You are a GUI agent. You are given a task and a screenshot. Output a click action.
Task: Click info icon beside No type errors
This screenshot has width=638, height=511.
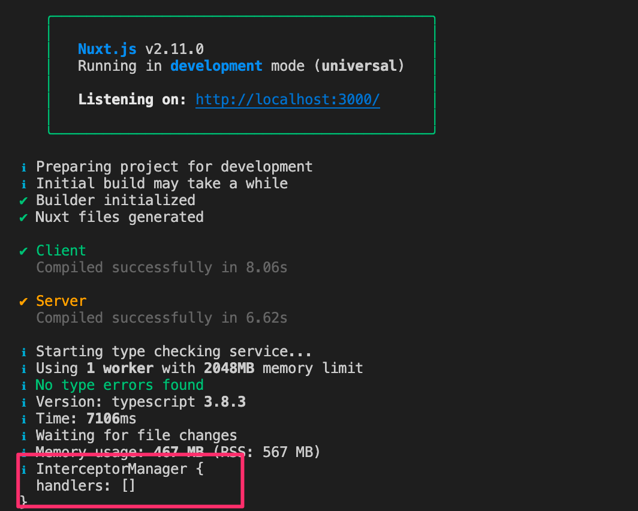coord(24,385)
